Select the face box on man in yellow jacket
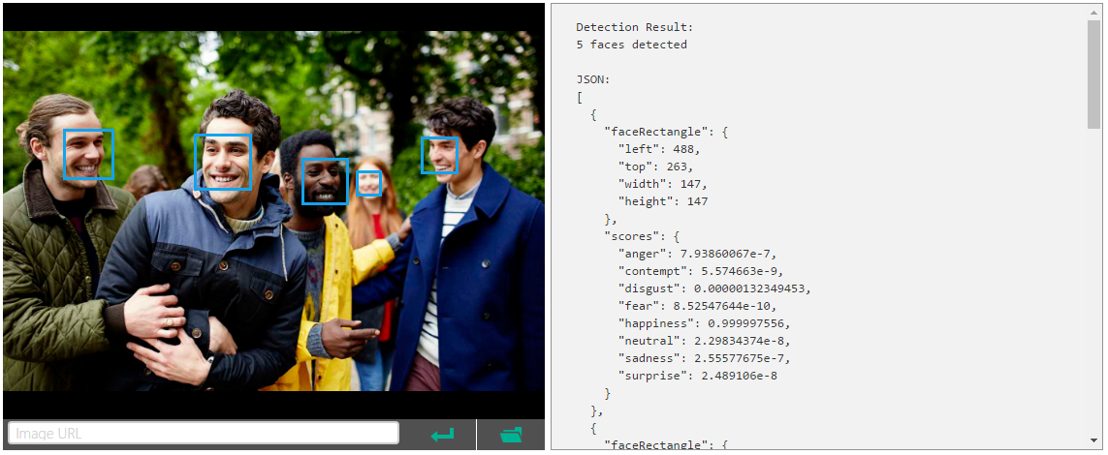The image size is (1108, 455). 325,181
